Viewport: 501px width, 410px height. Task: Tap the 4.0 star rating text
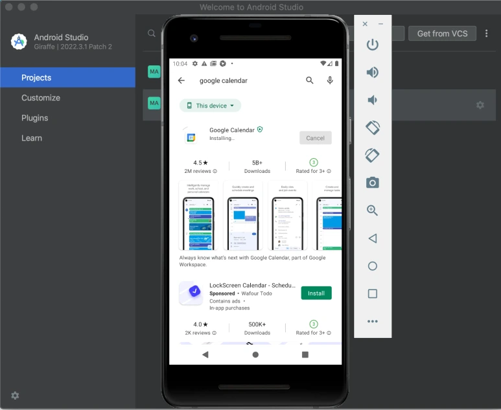pyautogui.click(x=200, y=325)
